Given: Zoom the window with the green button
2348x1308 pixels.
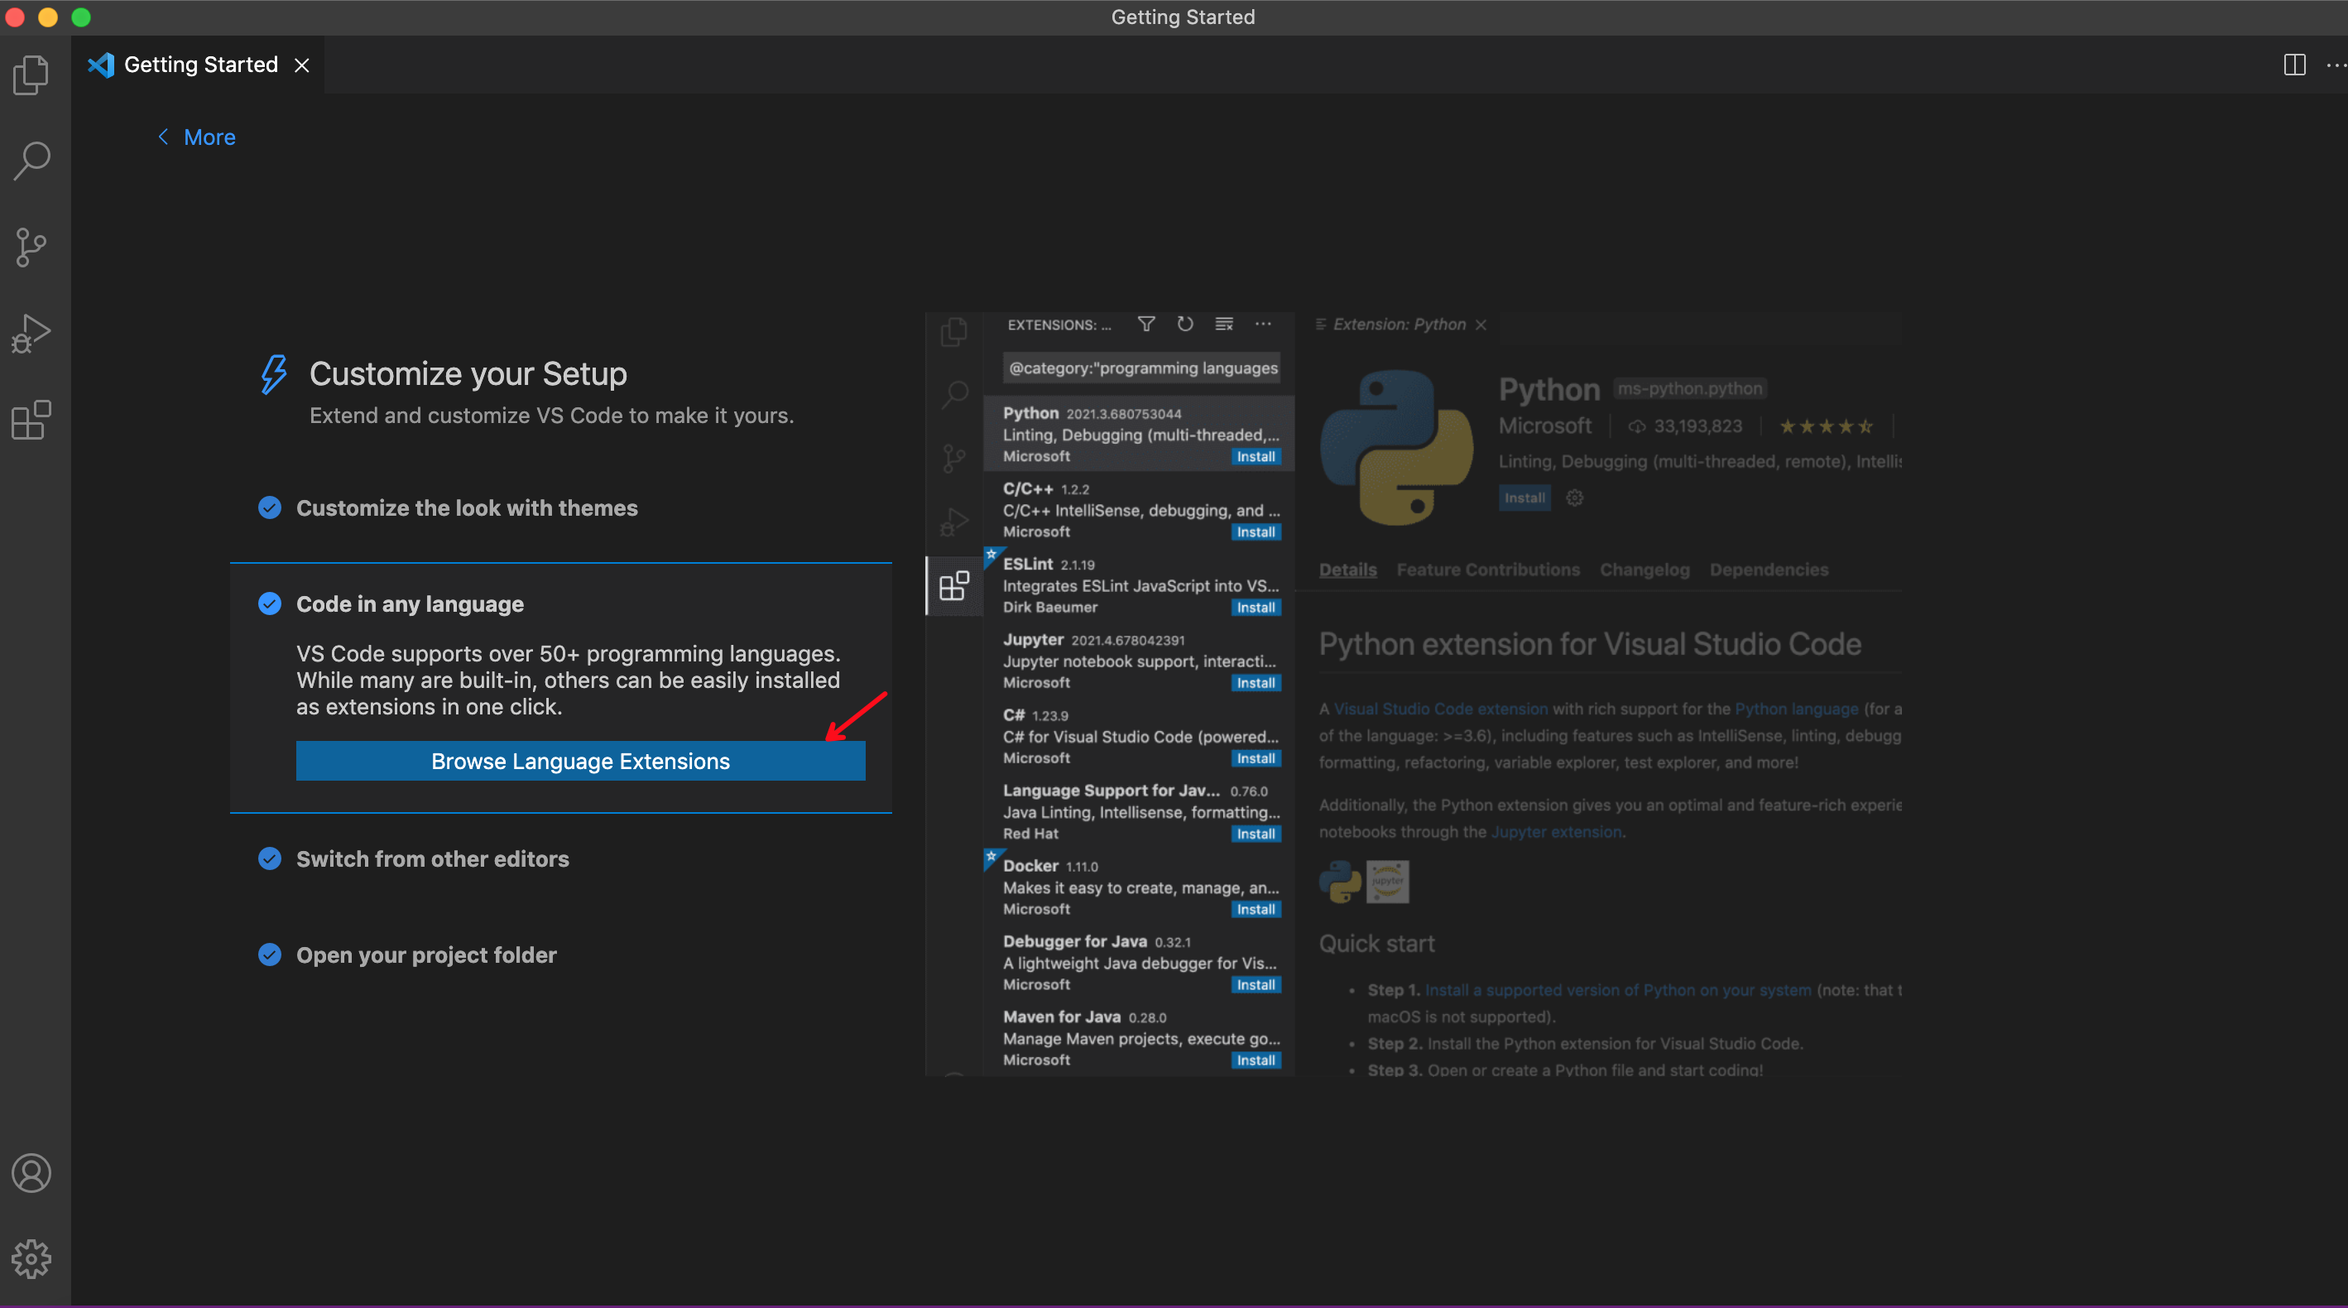Looking at the screenshot, I should point(81,17).
